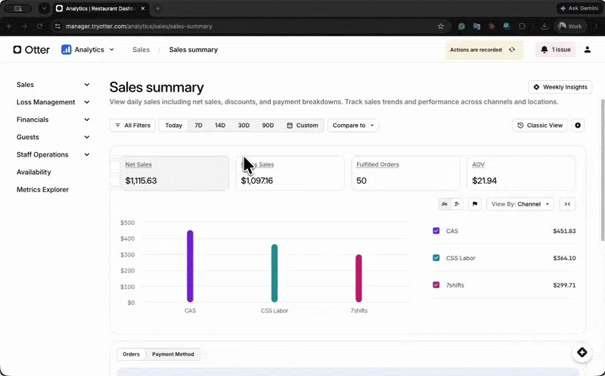605x376 pixels.
Task: Switch to line chart view icon
Action: coord(445,204)
